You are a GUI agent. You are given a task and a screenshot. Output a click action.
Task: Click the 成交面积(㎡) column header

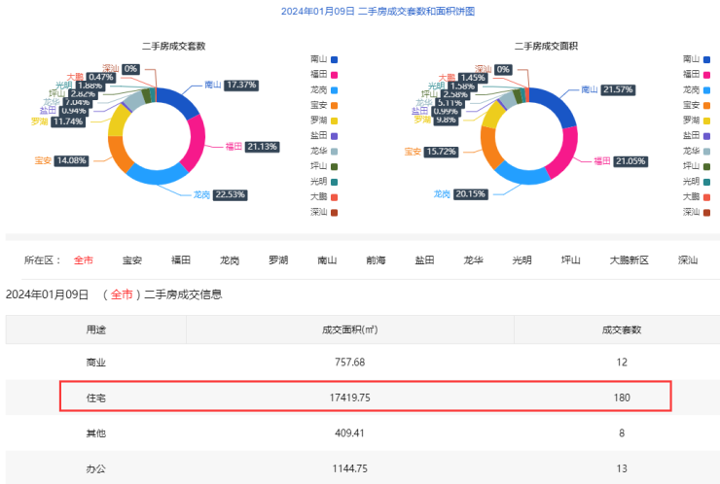point(350,329)
